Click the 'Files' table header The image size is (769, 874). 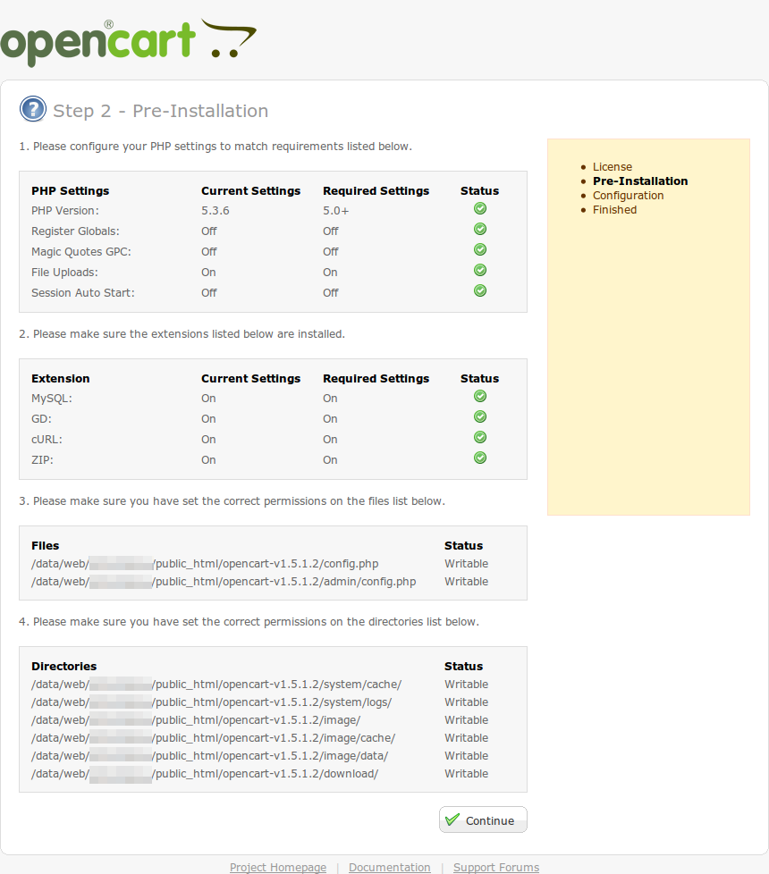46,546
